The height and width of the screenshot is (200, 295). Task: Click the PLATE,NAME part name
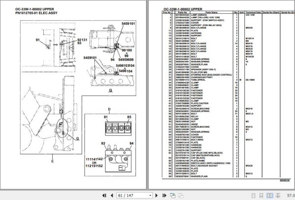pos(198,161)
